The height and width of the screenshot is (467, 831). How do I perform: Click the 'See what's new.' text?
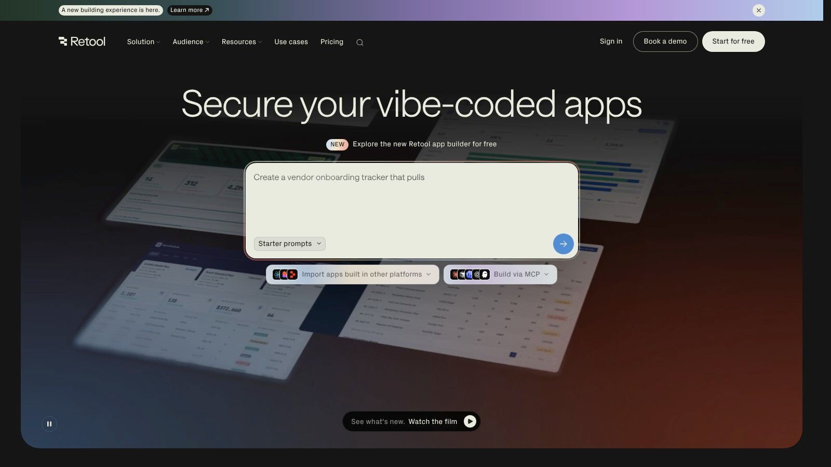tap(378, 422)
